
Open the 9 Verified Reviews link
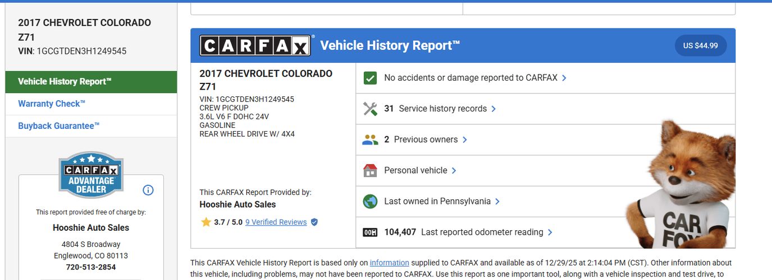(x=276, y=222)
